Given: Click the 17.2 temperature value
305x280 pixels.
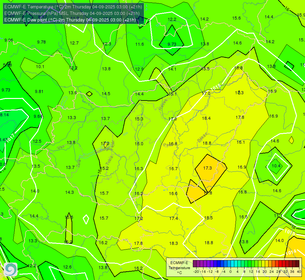Looking at the screenshot, I should 139,218.
